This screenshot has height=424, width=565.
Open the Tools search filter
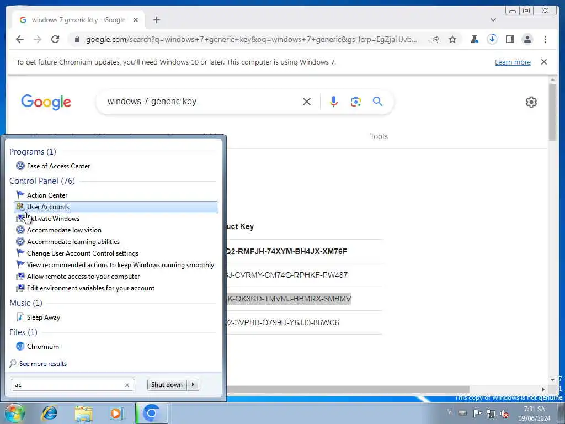pos(379,136)
